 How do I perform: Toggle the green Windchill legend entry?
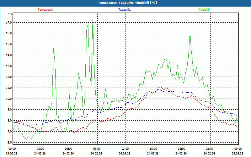point(204,9)
